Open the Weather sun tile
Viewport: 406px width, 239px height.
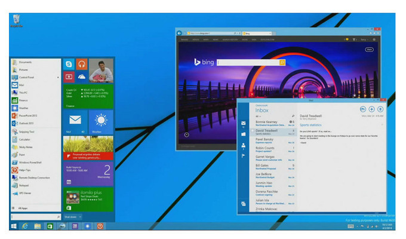coord(101,122)
